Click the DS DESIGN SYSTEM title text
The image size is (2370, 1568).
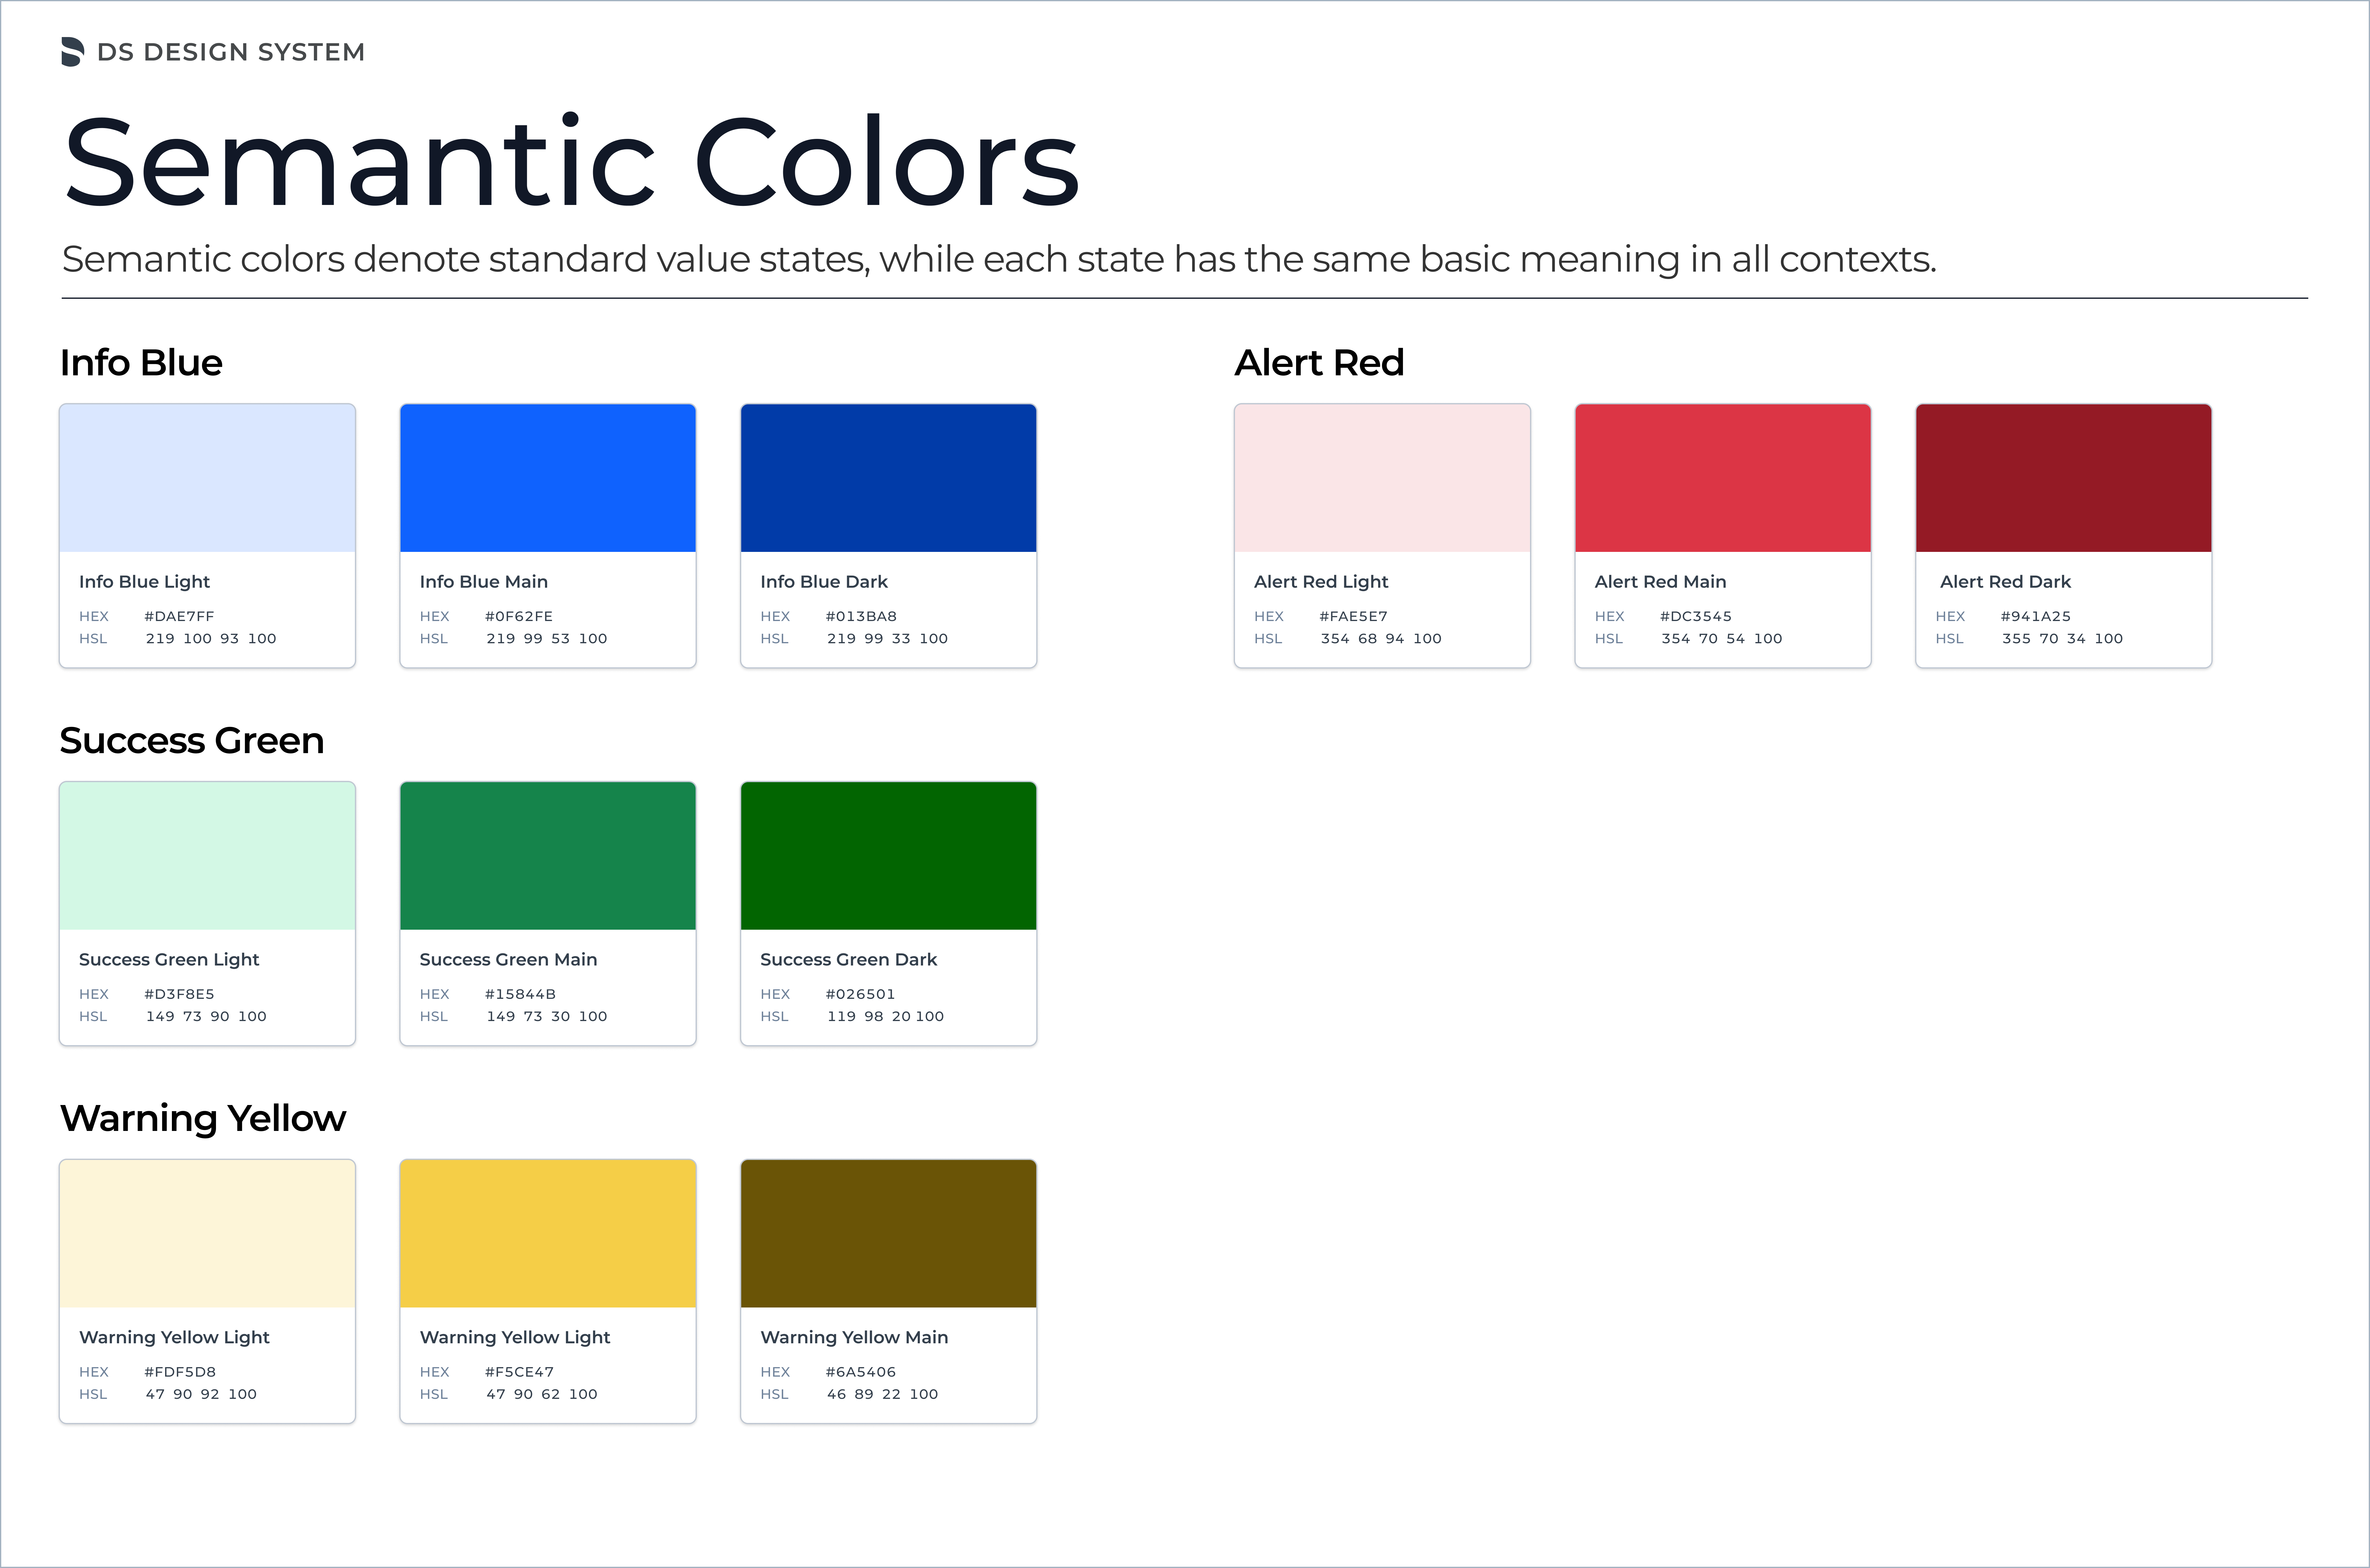[231, 52]
